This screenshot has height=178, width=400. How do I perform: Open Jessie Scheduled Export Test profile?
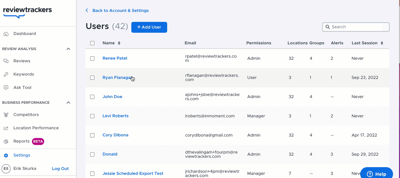[x=133, y=173]
